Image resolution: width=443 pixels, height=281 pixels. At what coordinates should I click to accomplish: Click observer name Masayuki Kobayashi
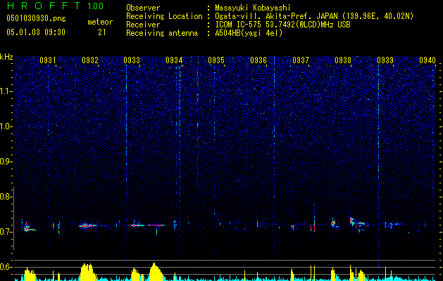click(253, 8)
